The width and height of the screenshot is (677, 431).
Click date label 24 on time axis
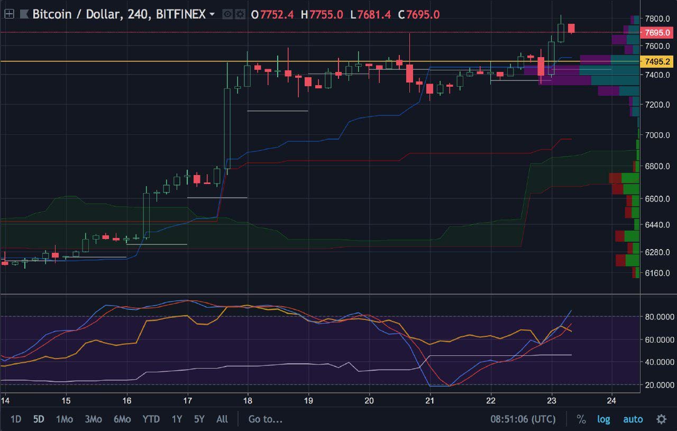[x=612, y=400]
